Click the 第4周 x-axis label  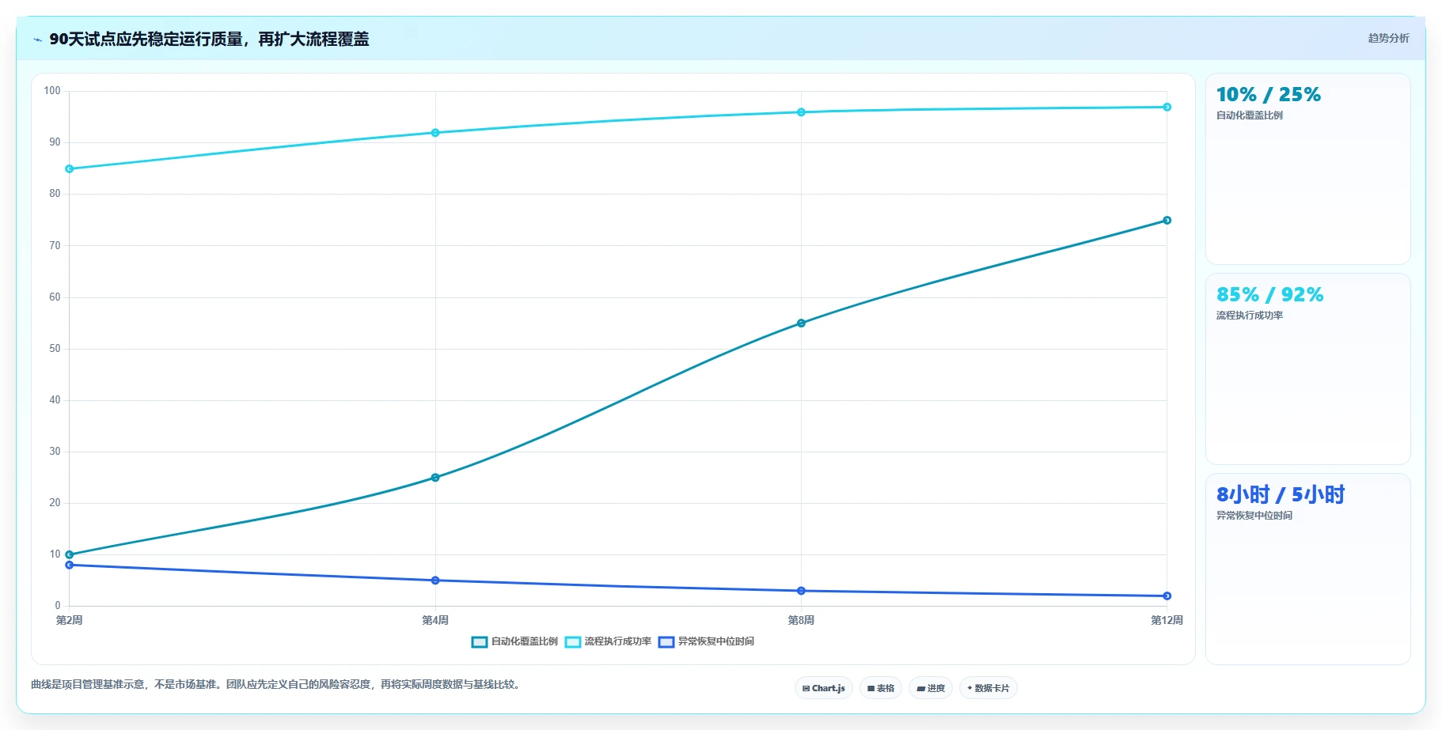click(x=435, y=620)
